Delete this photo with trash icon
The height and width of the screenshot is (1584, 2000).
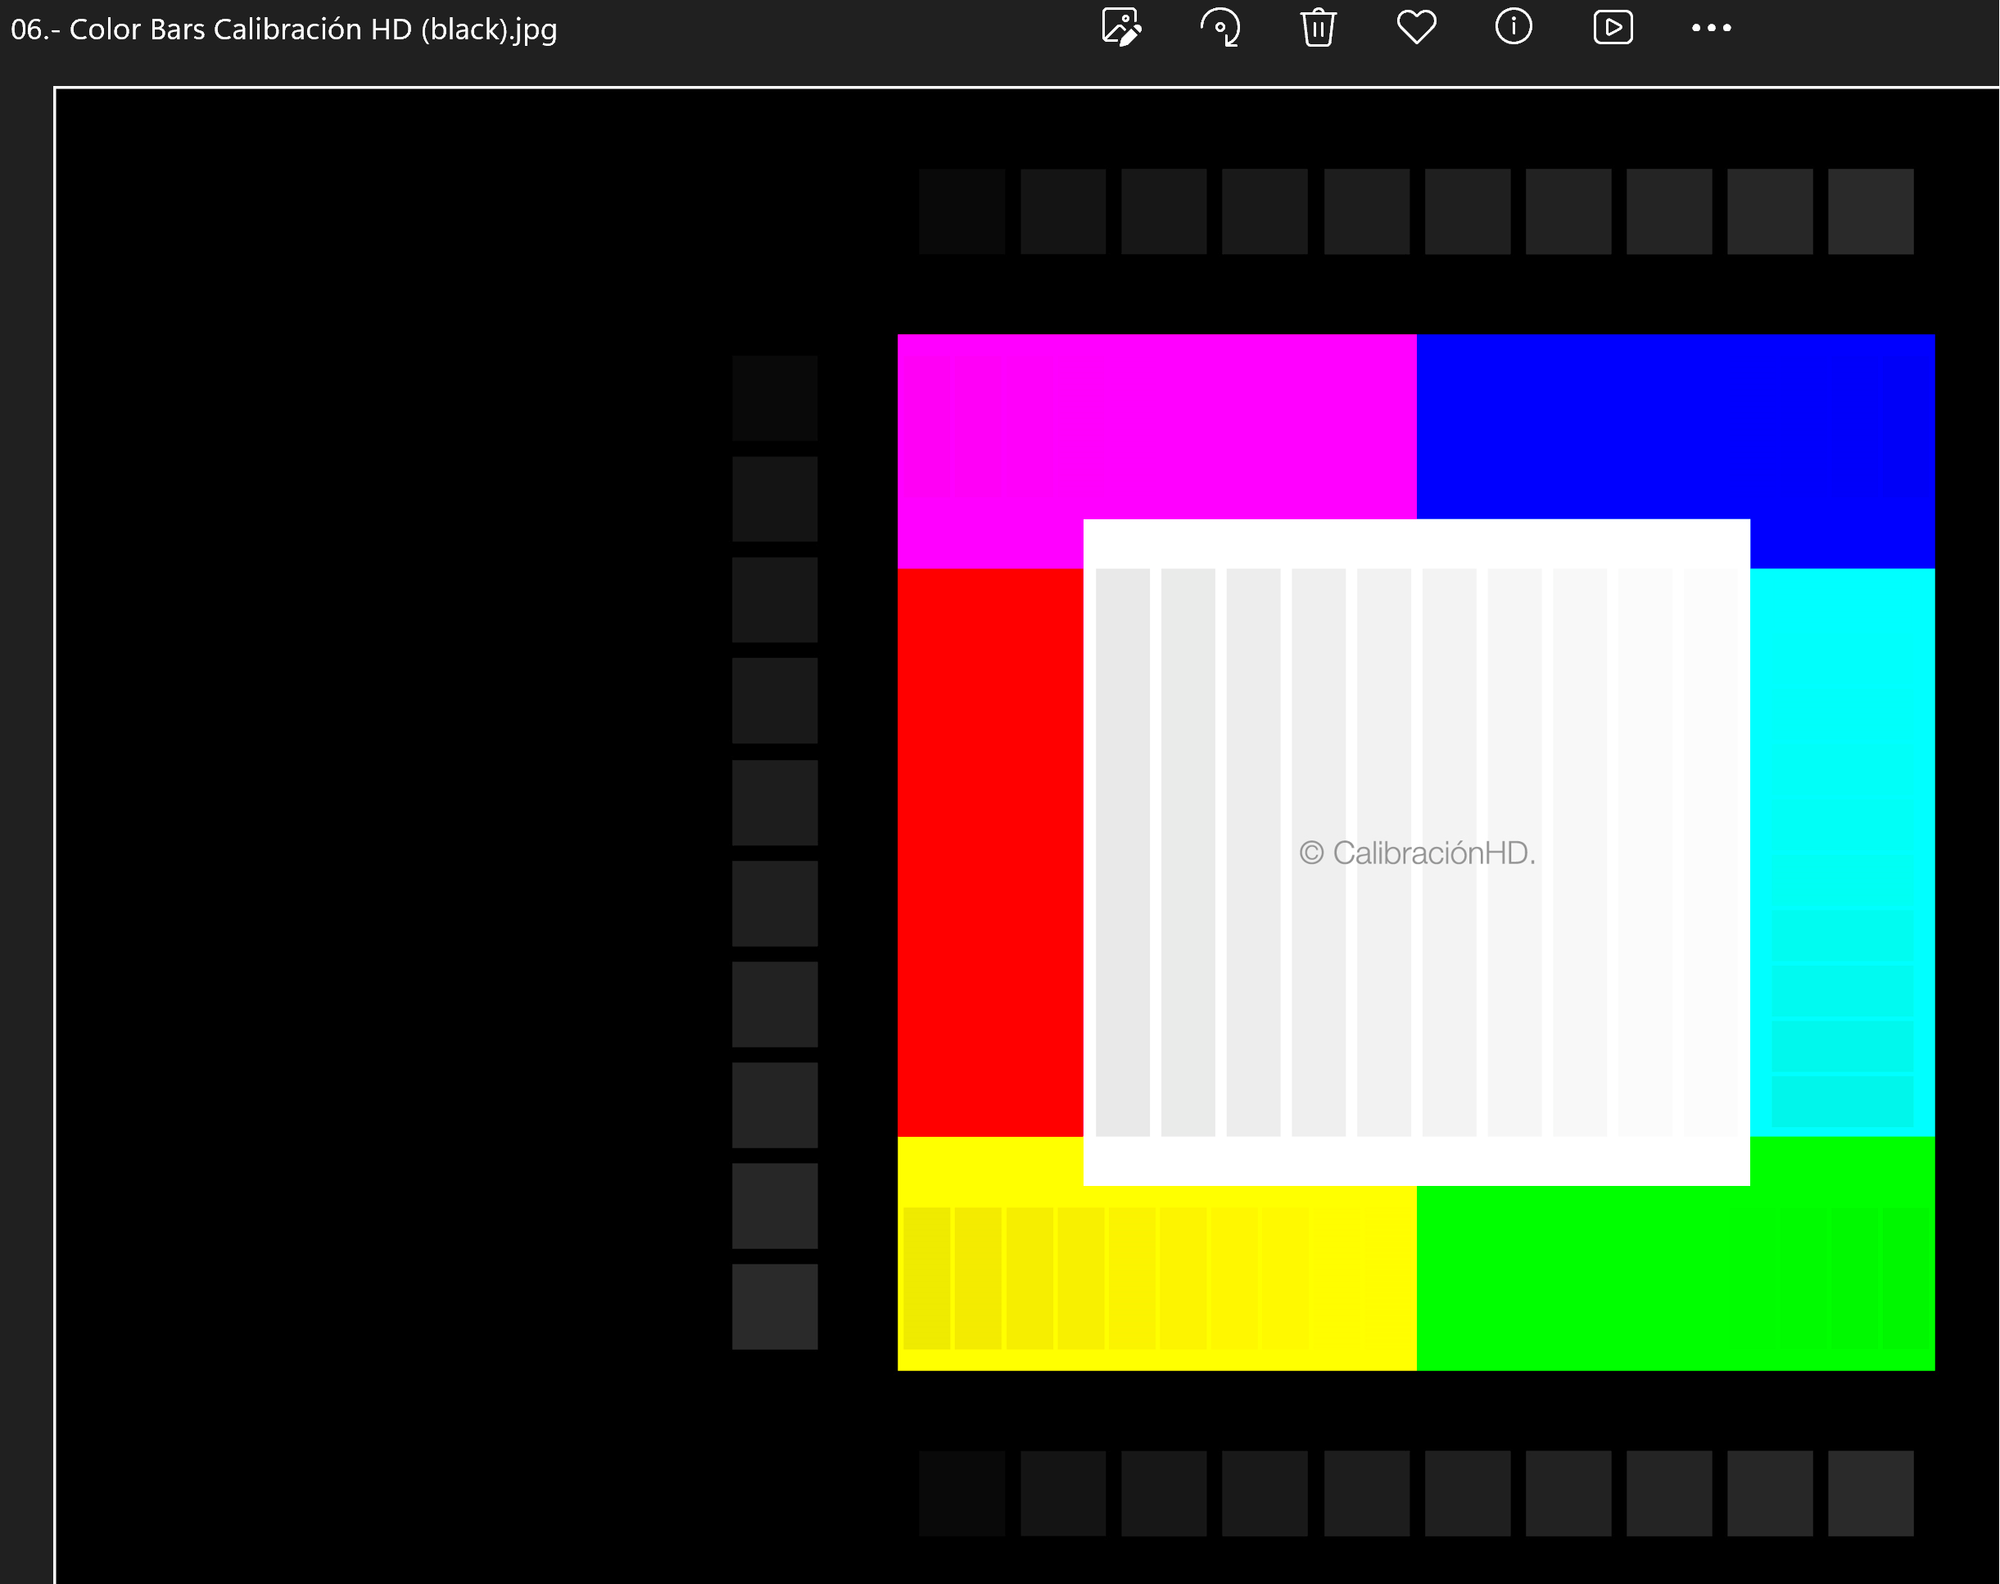point(1318,27)
